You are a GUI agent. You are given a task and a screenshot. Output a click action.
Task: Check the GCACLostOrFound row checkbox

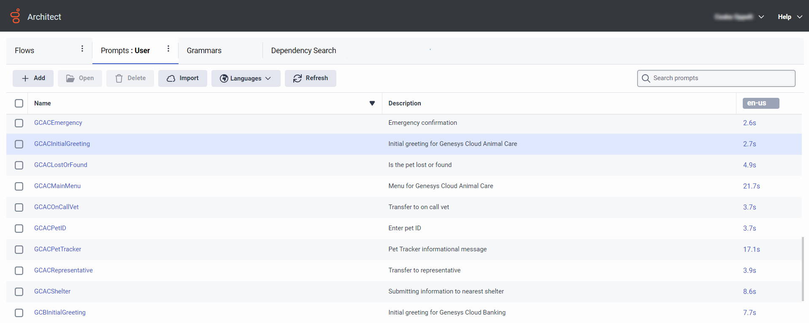click(19, 165)
